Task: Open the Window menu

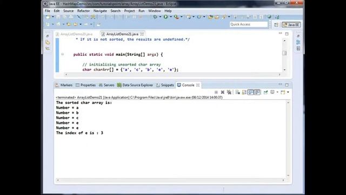Action: 155,11
